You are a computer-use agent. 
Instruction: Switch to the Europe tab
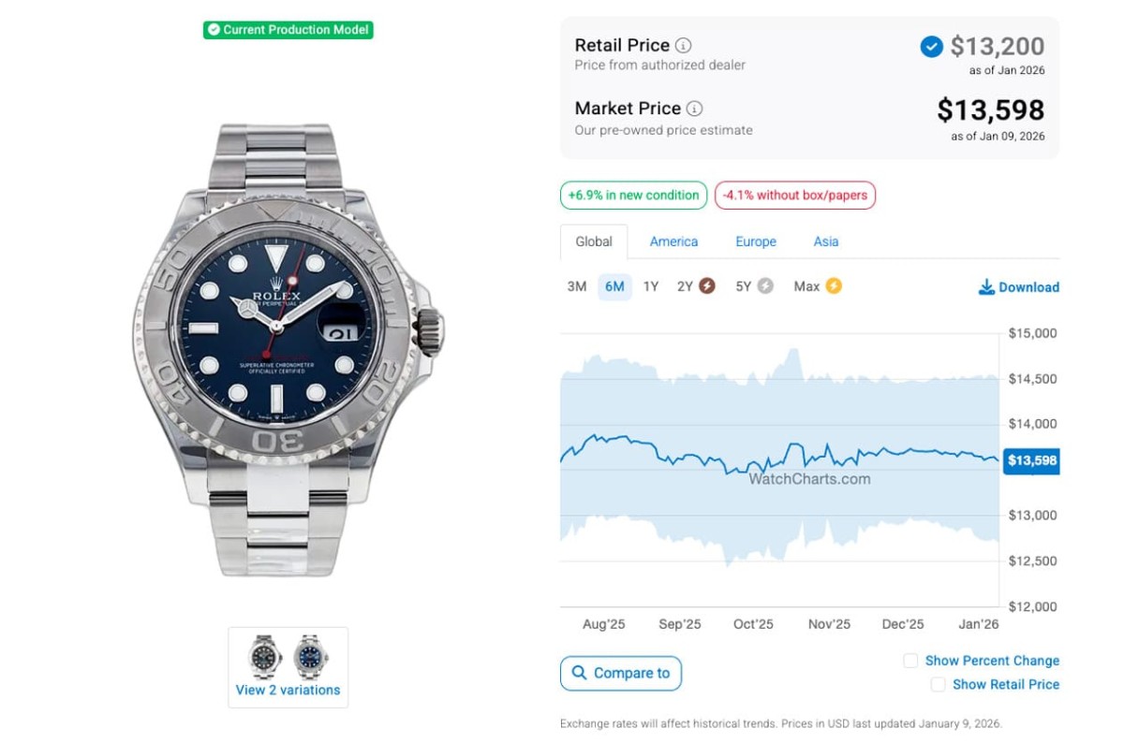[756, 241]
